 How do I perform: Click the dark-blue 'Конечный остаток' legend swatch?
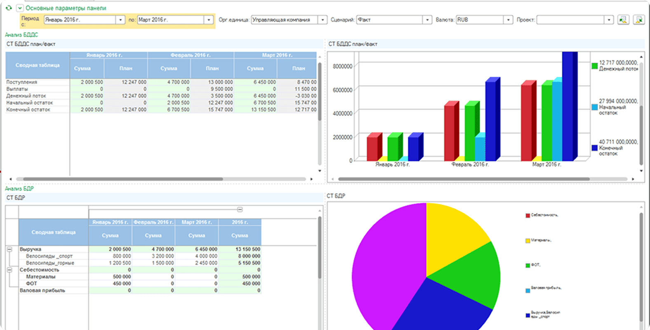click(594, 148)
